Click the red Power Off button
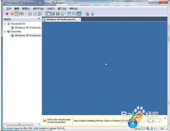This screenshot has height=131, width=170. tap(7, 14)
